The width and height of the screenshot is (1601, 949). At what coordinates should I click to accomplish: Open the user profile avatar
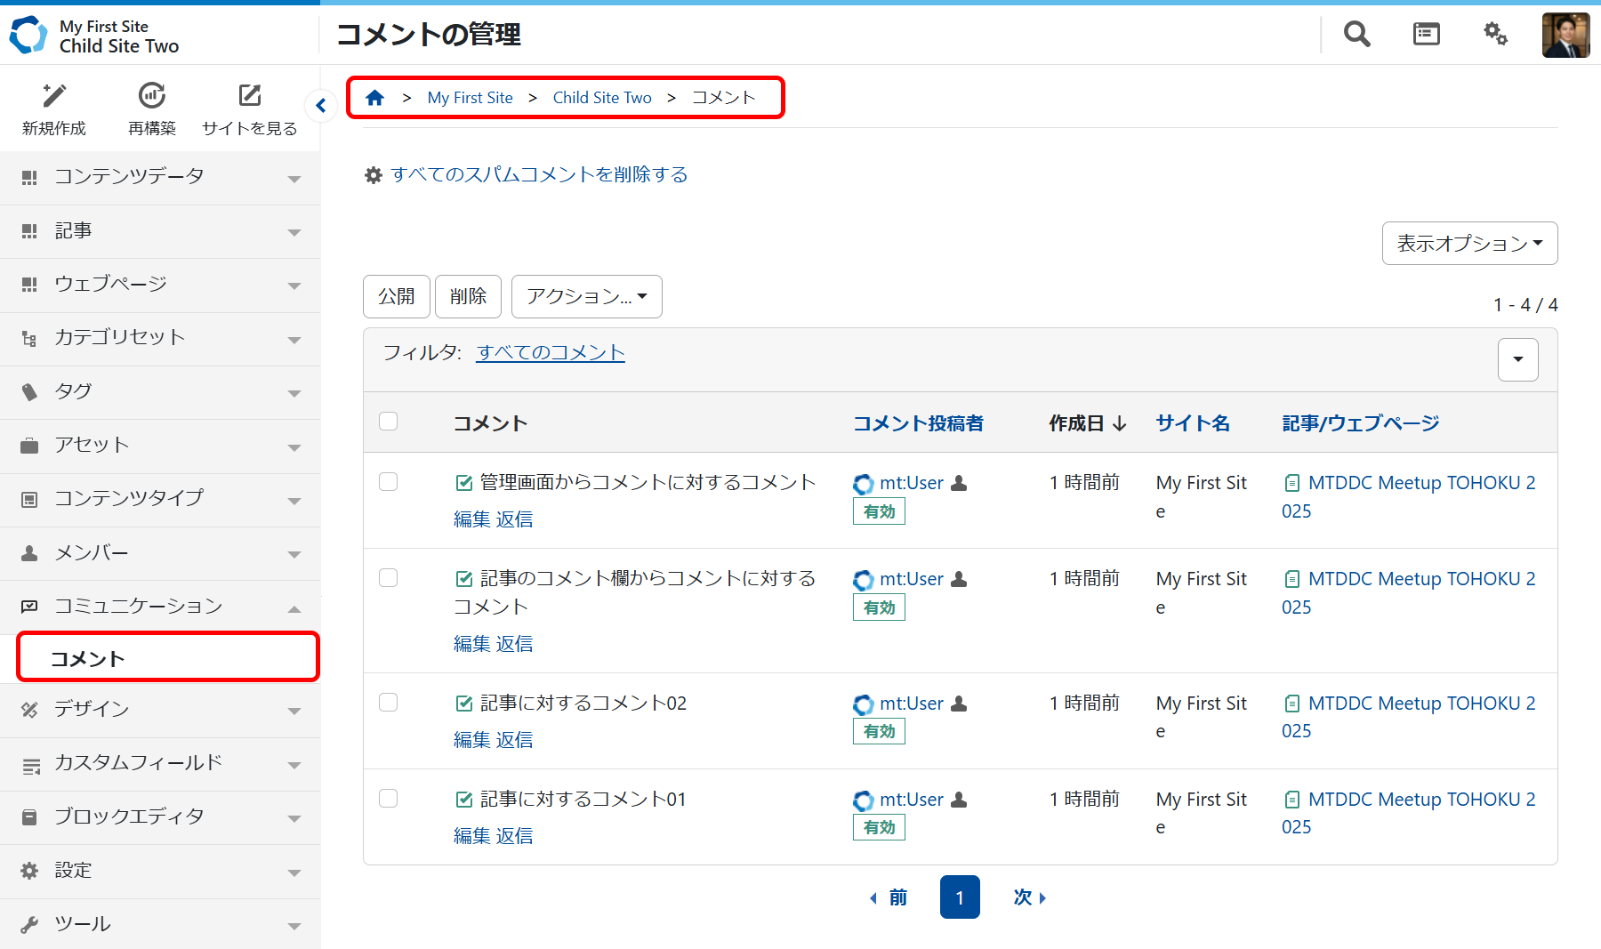(x=1565, y=35)
